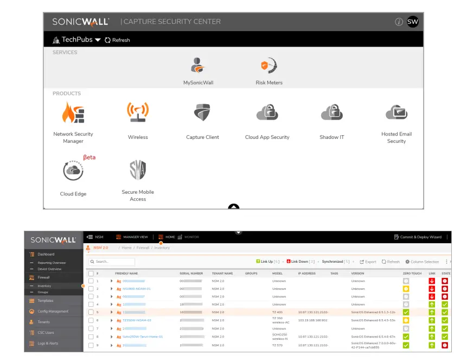Toggle the select-all checkbox in table header
The height and width of the screenshot is (361, 467).
pos(91,274)
